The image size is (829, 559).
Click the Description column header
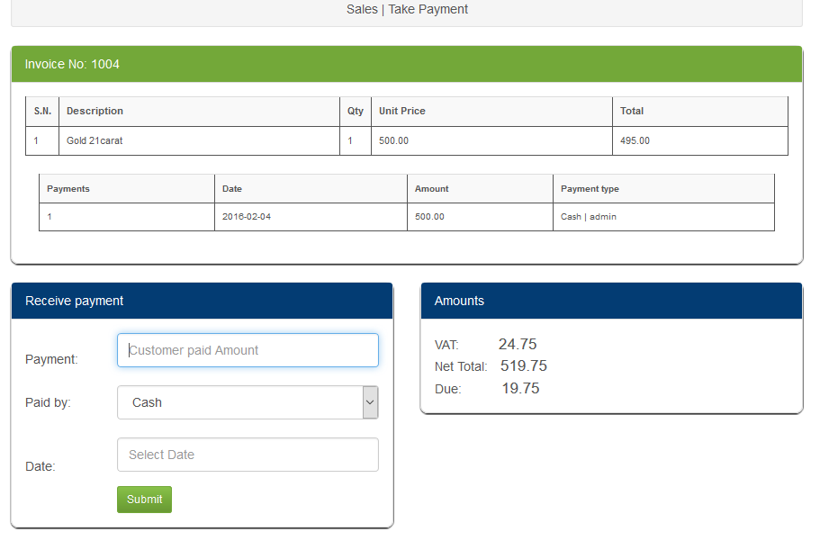point(199,111)
